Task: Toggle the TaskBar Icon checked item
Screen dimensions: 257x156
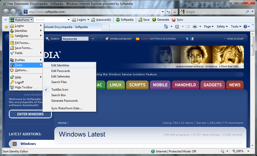Action: point(69,90)
